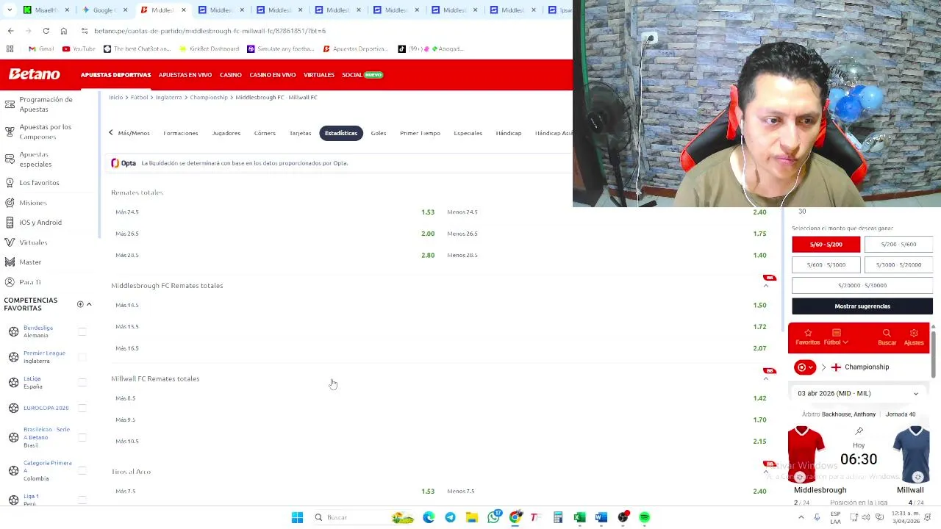Collapse the Tiros al Arco section

coord(766,472)
